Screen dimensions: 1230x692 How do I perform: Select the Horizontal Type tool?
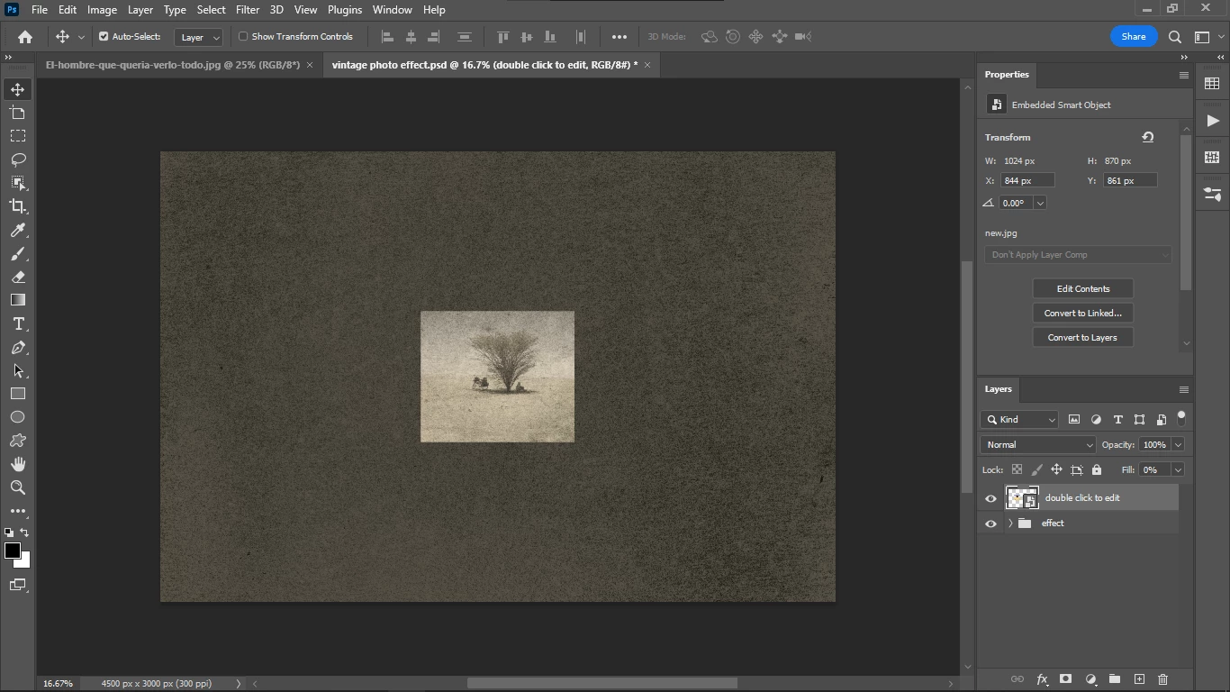pos(18,324)
